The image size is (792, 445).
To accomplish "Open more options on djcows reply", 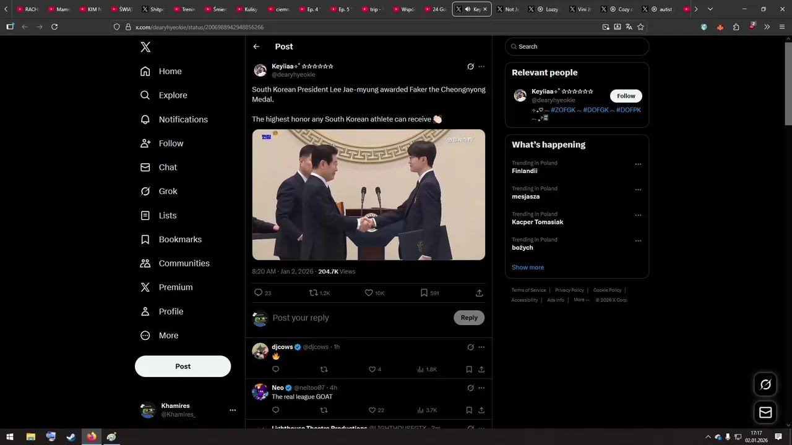I will [481, 347].
